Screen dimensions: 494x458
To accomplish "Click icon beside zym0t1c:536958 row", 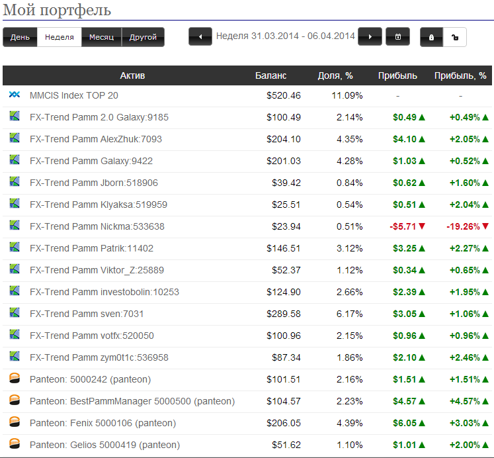I will 15,356.
